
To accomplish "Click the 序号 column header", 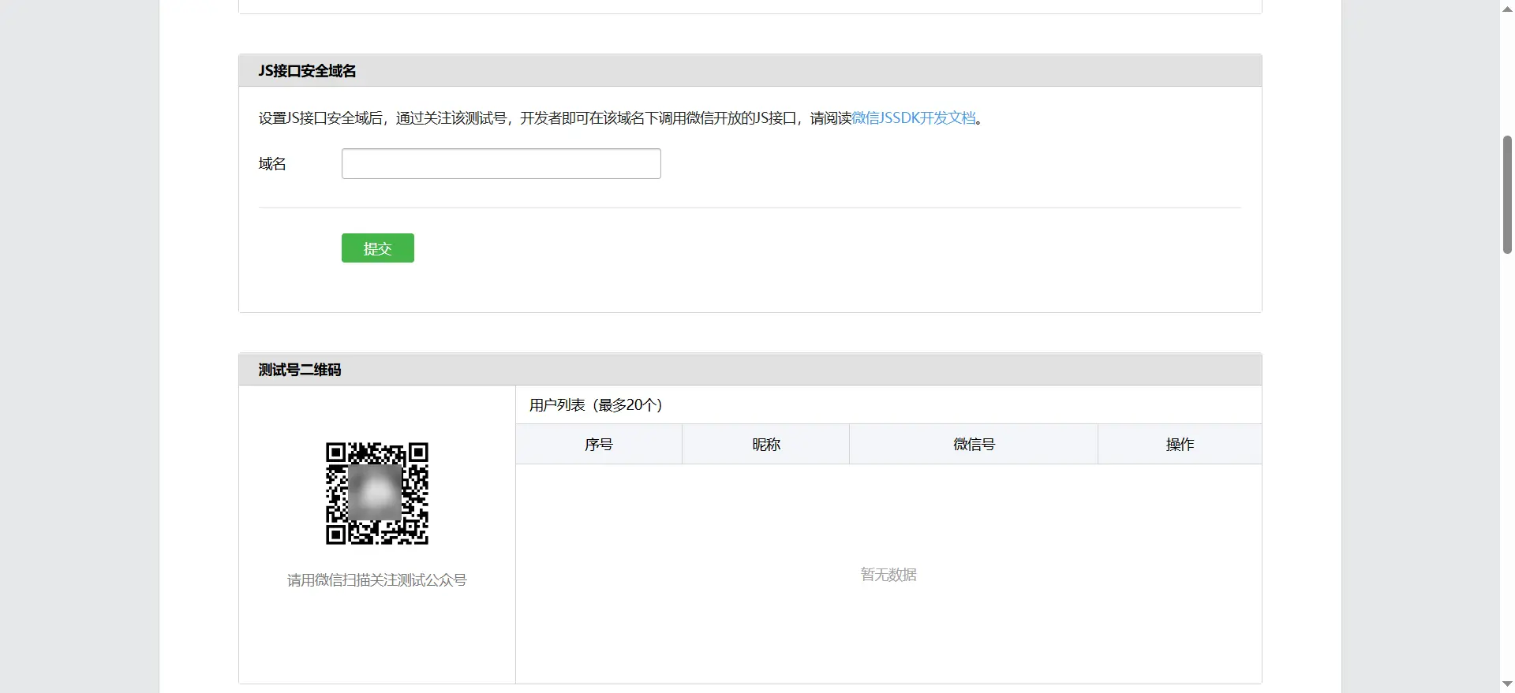I will [599, 444].
